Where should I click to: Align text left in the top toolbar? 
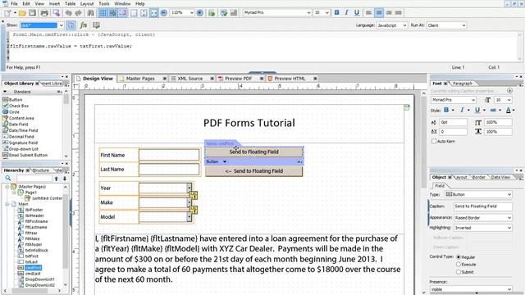tap(368, 13)
